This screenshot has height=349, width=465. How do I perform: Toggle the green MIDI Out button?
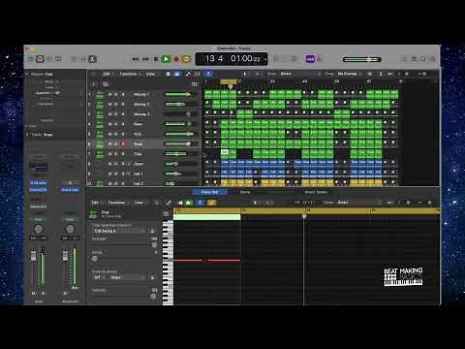[188, 203]
